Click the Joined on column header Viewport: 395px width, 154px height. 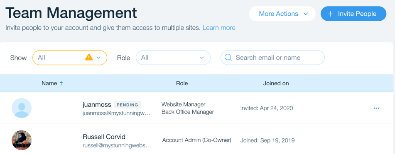(276, 83)
